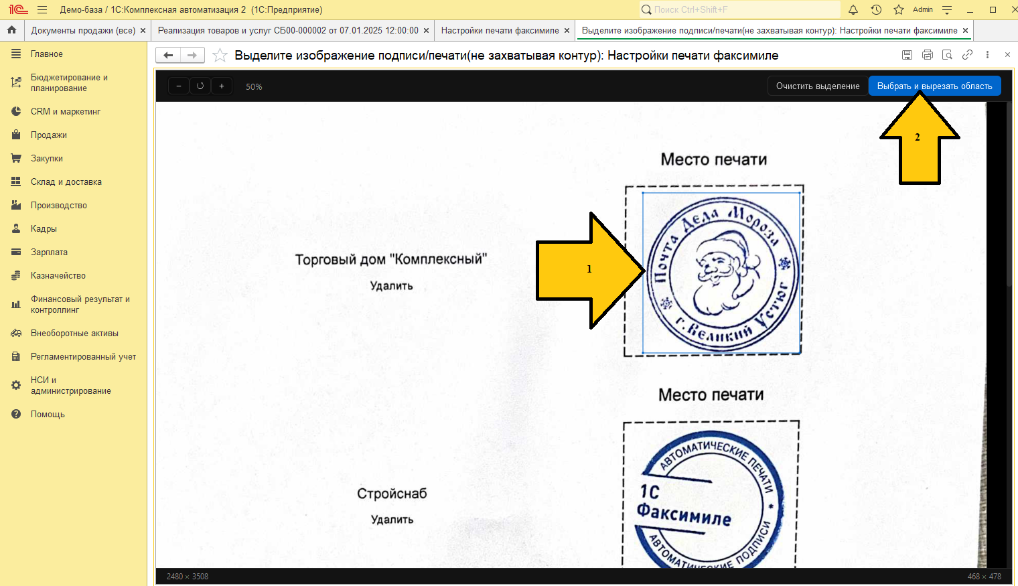The height and width of the screenshot is (586, 1018).
Task: Close the Выделите изображение tab
Action: [x=965, y=31]
